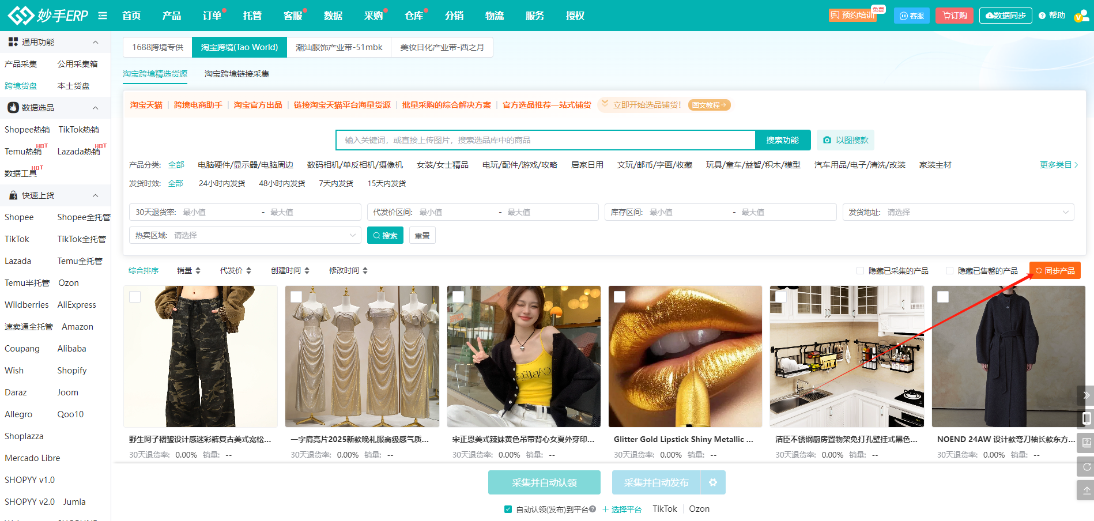Click the 同步产品 button
This screenshot has height=521, width=1094.
coord(1055,270)
